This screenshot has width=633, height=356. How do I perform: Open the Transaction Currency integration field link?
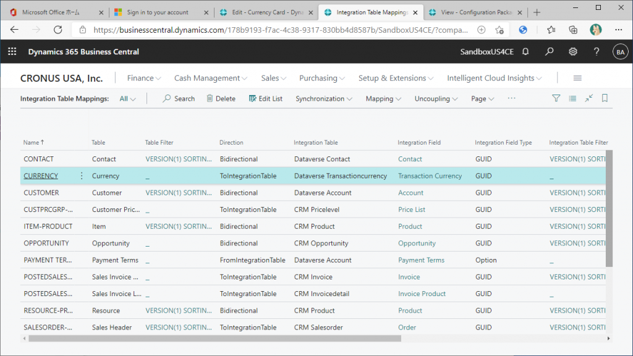(430, 176)
